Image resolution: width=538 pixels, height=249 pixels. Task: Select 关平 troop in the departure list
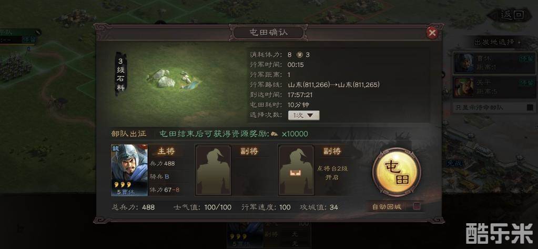click(494, 87)
